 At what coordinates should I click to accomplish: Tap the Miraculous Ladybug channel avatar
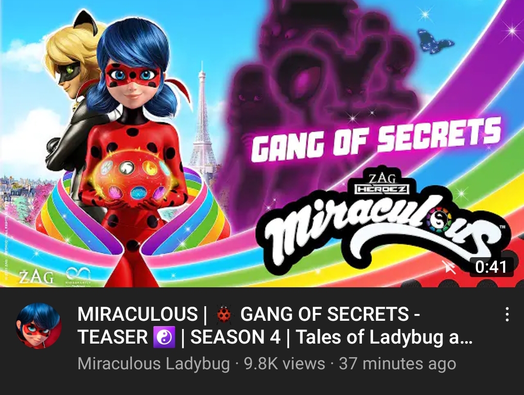pyautogui.click(x=39, y=326)
